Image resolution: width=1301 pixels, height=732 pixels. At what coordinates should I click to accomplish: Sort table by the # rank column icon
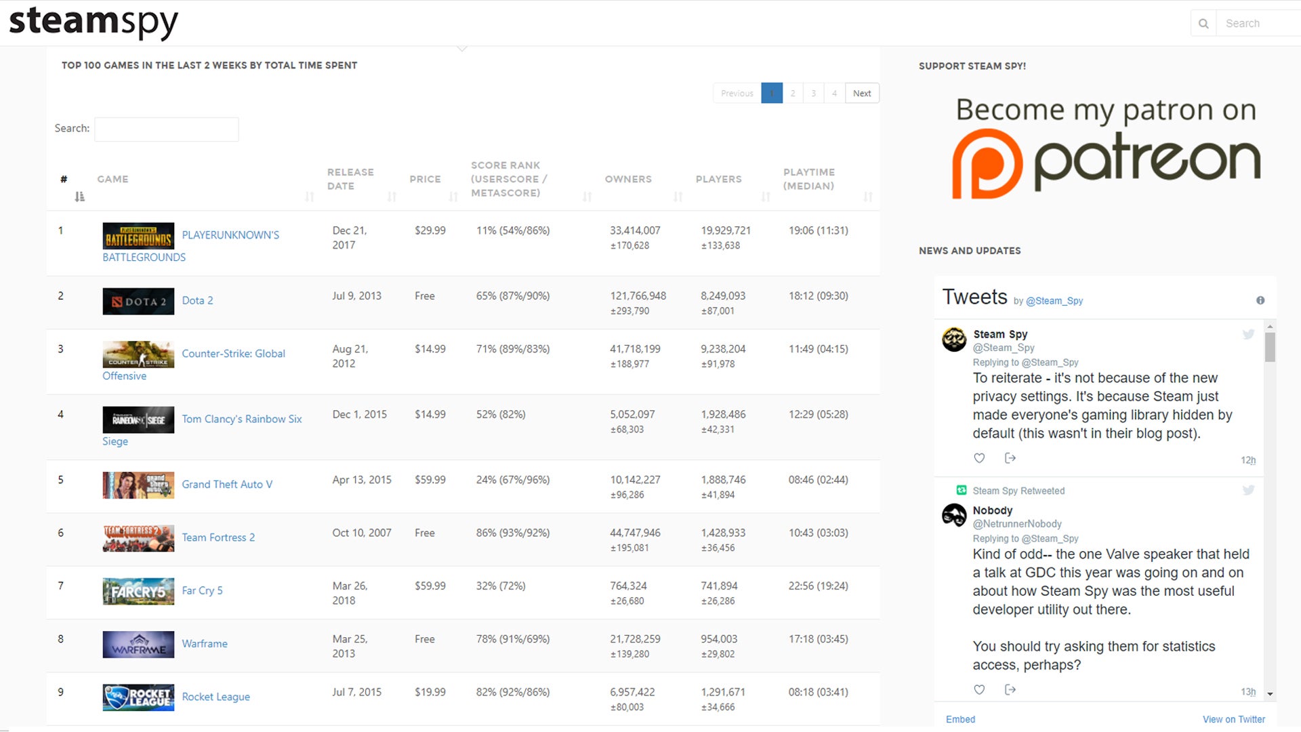tap(79, 197)
